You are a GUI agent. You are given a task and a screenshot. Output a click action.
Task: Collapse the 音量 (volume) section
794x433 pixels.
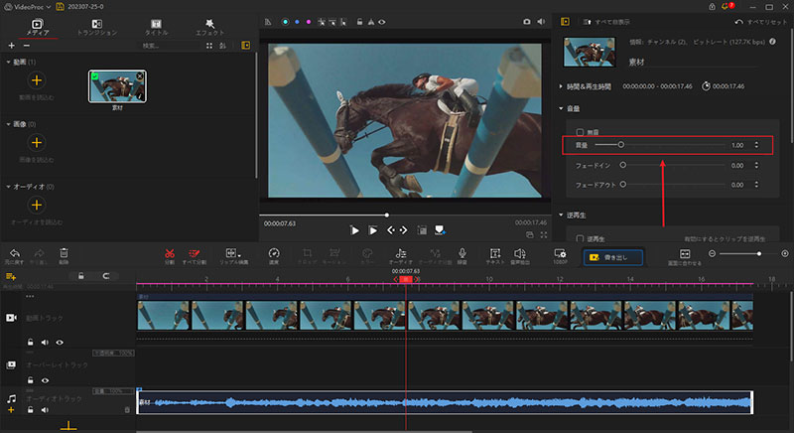tap(561, 108)
